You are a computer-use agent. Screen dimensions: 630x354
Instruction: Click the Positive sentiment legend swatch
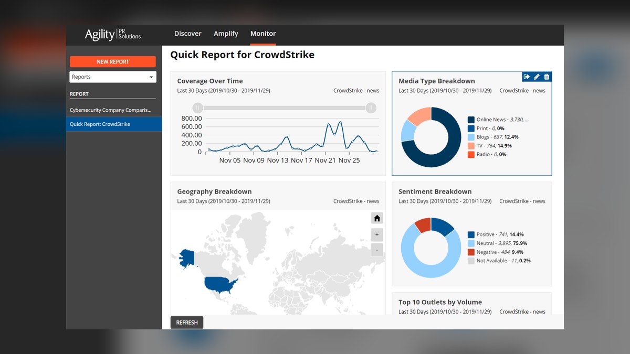(x=471, y=234)
